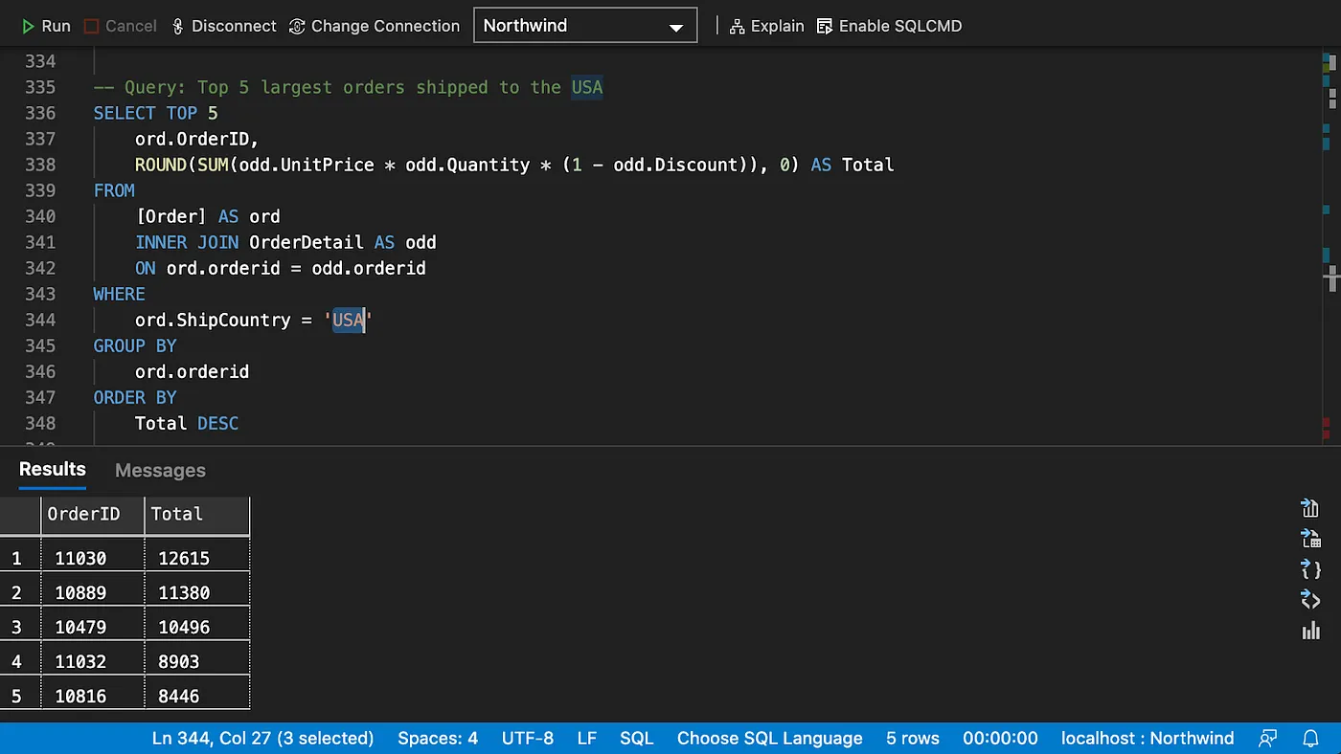Click Total DESC on line 348

coord(187,423)
